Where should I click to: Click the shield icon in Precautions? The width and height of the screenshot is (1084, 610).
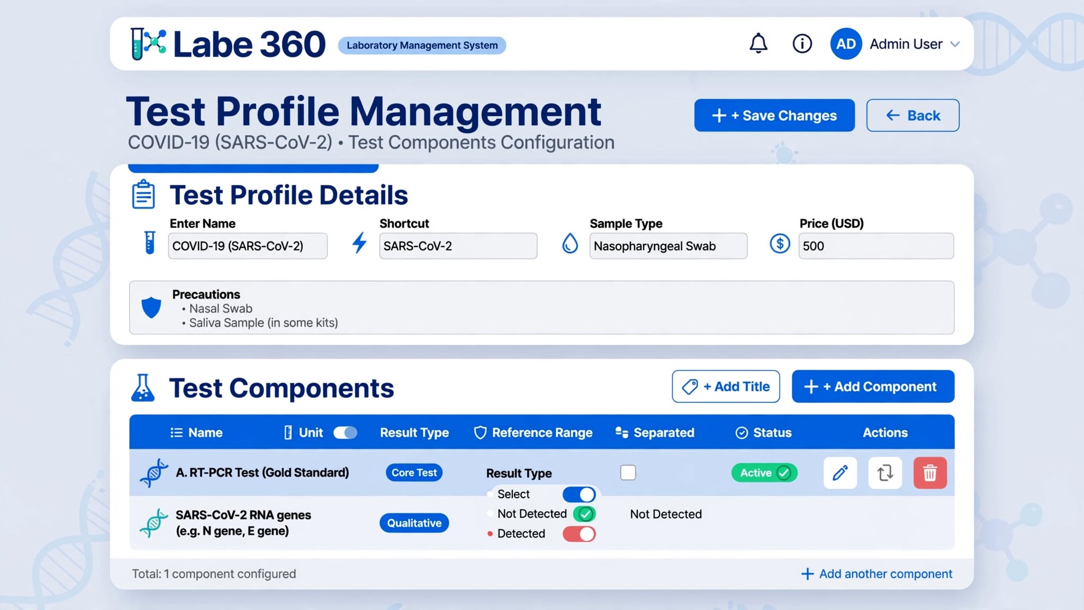151,307
